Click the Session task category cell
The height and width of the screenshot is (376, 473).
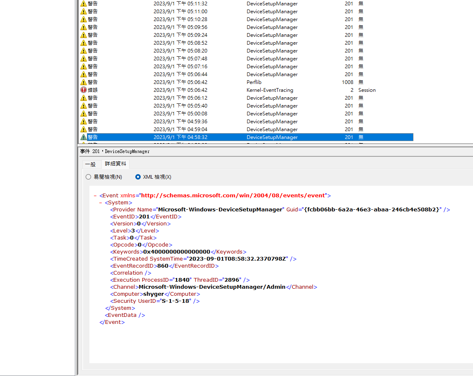(367, 90)
